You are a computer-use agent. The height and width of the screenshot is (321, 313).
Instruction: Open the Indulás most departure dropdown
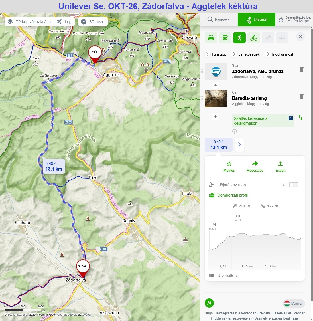click(279, 54)
